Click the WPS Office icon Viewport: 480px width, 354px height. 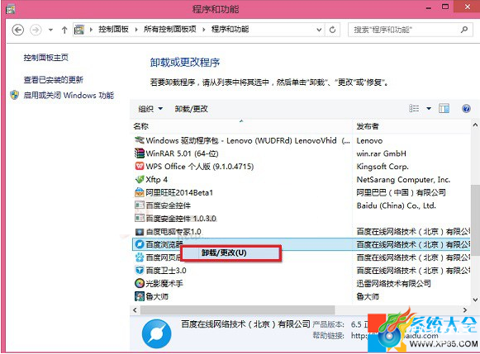click(x=140, y=166)
